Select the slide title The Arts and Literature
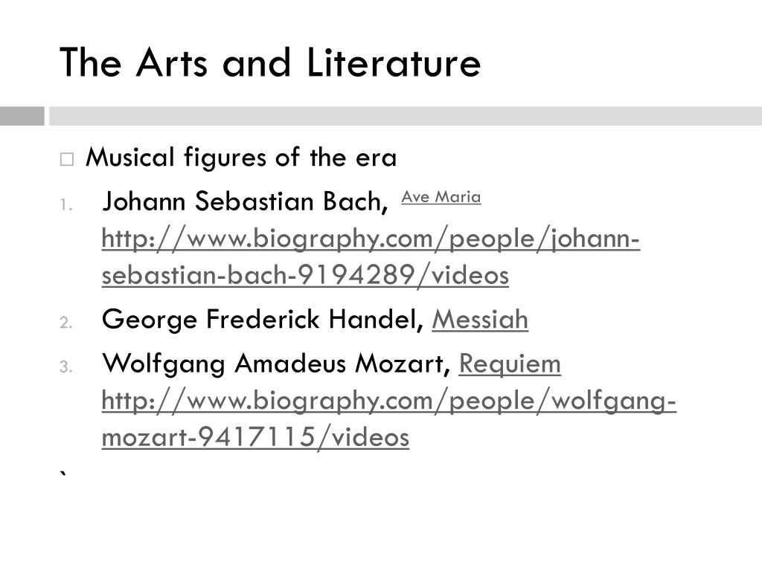The width and height of the screenshot is (762, 571). click(x=270, y=62)
